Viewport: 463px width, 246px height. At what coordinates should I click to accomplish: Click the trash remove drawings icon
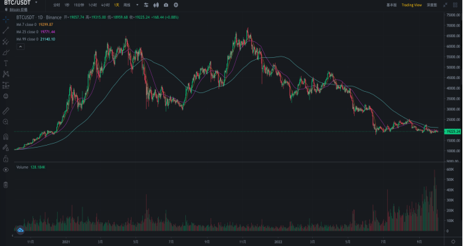[5, 185]
